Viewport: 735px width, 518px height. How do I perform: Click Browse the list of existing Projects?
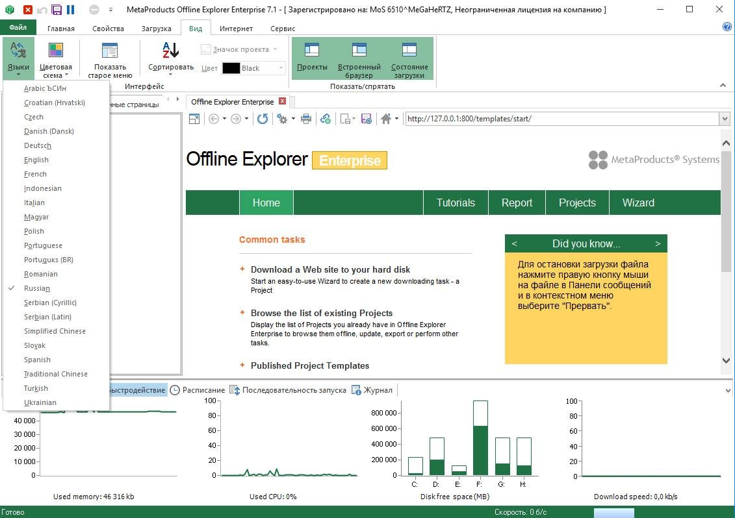click(322, 313)
